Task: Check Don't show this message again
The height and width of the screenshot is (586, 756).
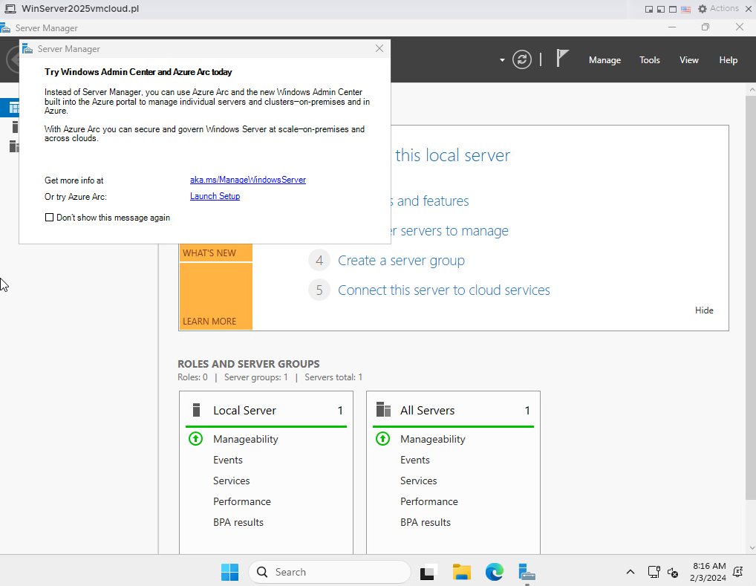Action: [49, 217]
